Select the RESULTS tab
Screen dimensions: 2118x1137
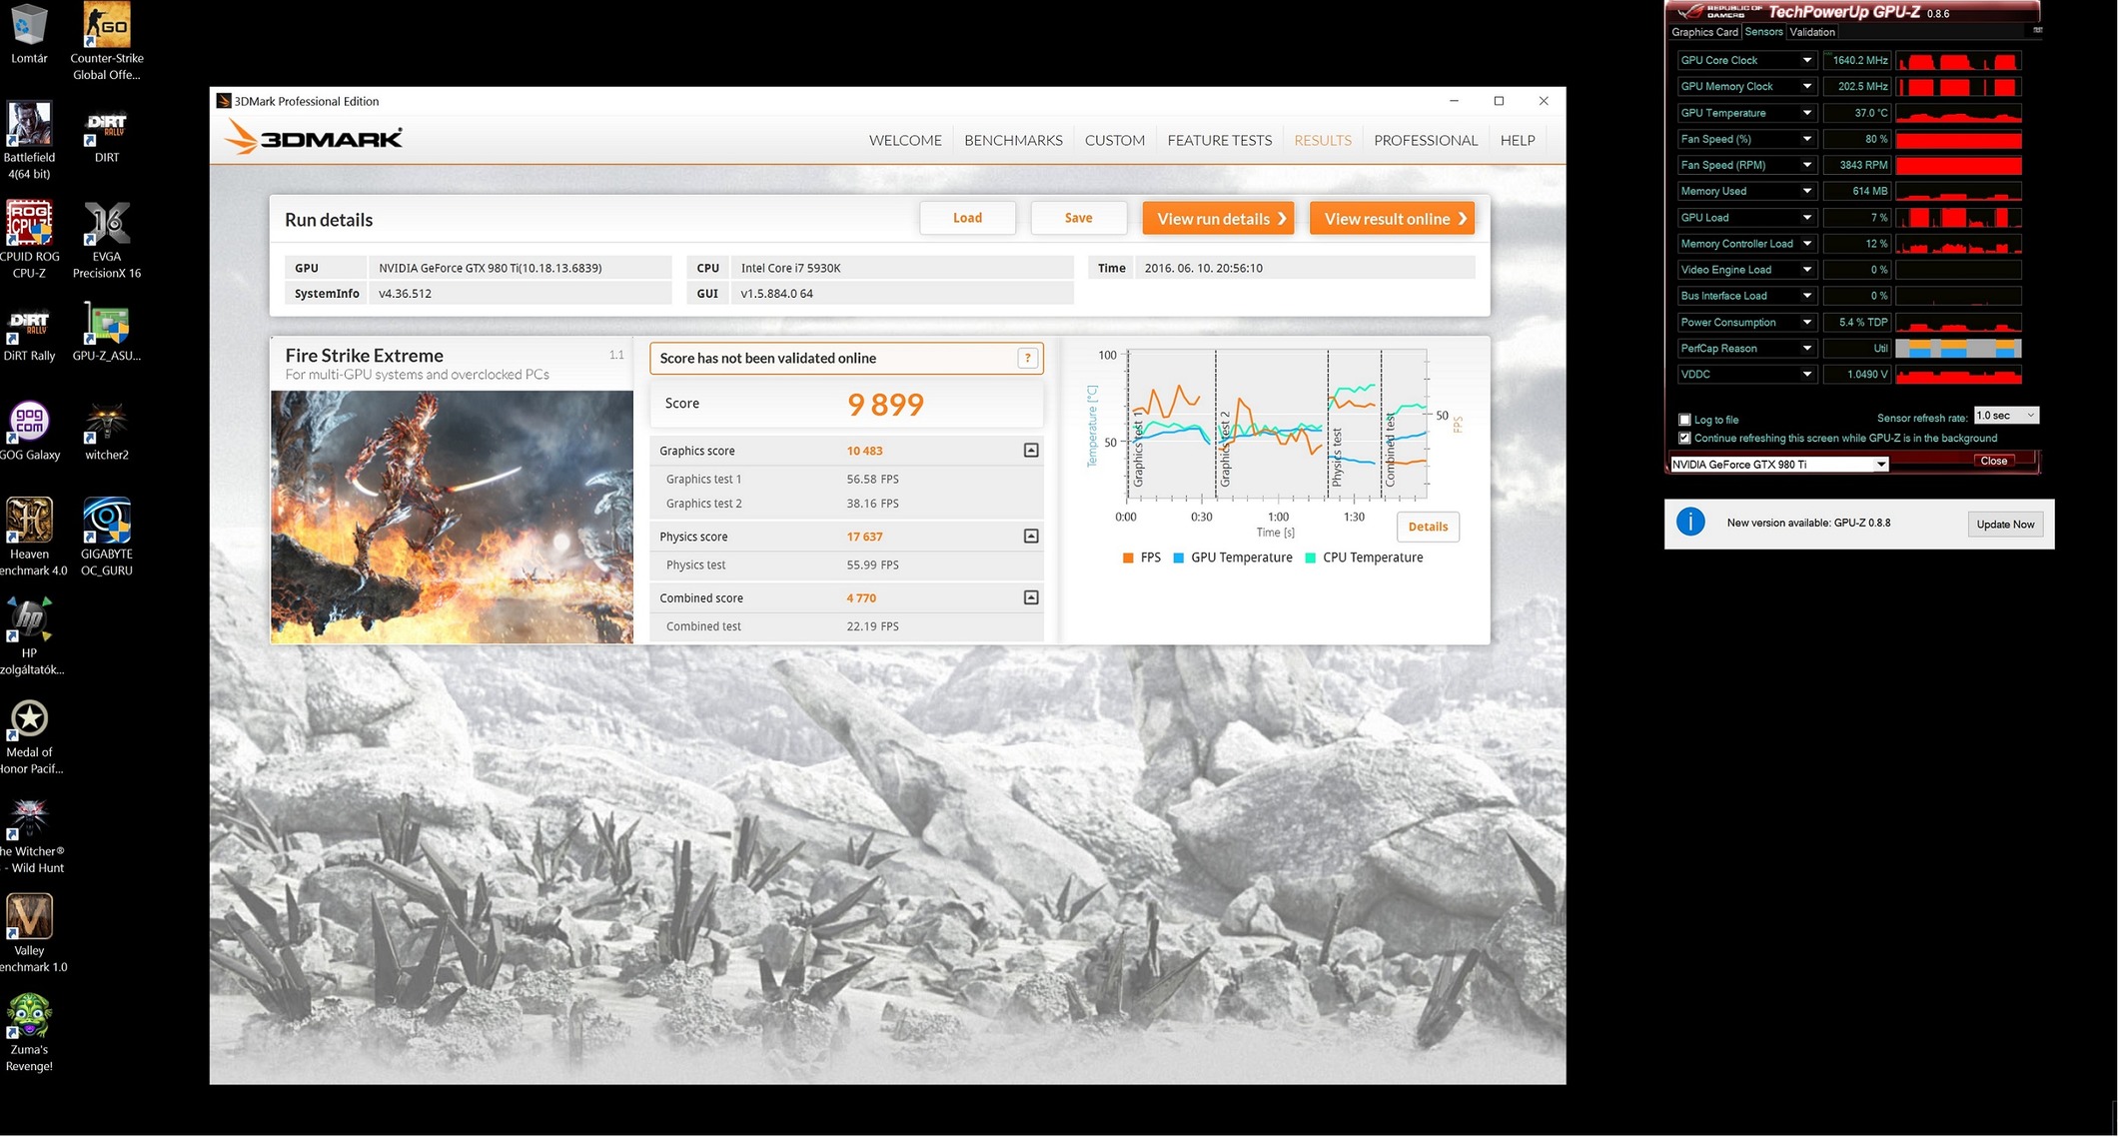tap(1322, 140)
